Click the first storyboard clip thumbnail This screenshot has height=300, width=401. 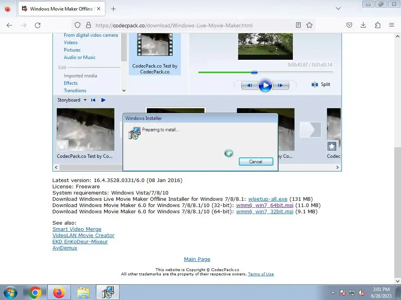85,129
